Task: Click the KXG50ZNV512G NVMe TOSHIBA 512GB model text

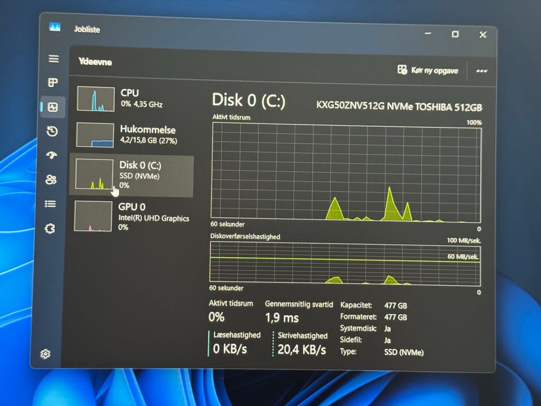Action: pos(399,106)
